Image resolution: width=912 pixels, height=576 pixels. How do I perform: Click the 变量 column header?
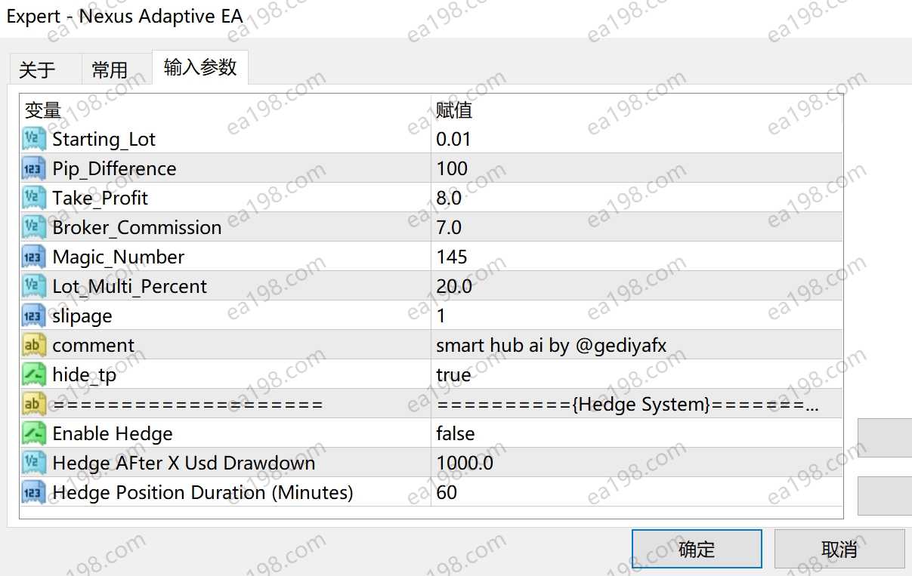(43, 110)
